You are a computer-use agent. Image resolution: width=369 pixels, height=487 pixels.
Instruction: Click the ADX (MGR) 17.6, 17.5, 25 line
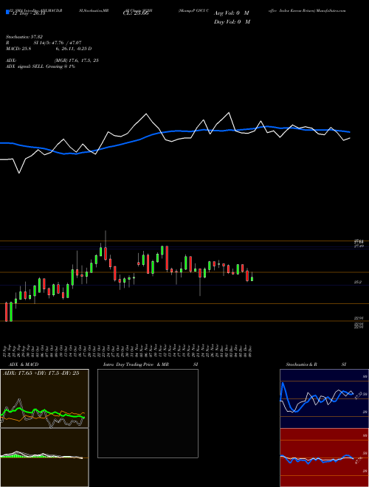click(52, 61)
